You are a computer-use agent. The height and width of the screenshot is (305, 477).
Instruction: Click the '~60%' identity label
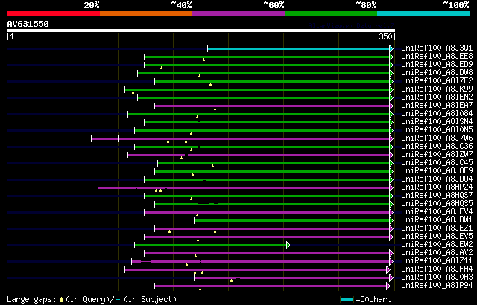click(x=274, y=5)
